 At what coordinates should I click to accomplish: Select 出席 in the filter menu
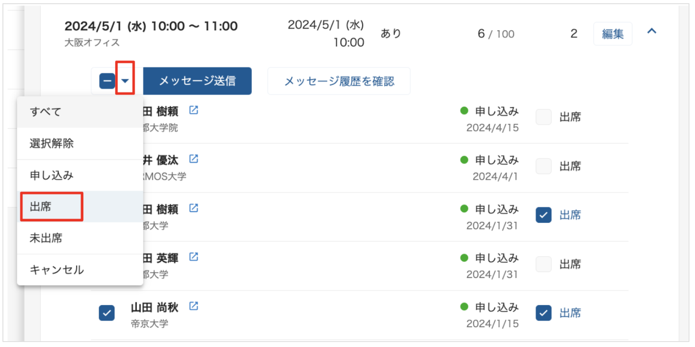click(41, 206)
